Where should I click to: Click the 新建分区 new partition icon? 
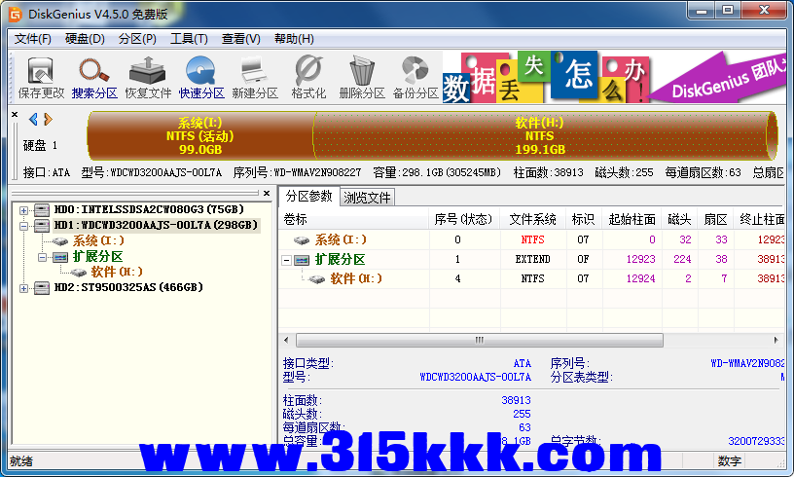click(x=255, y=77)
